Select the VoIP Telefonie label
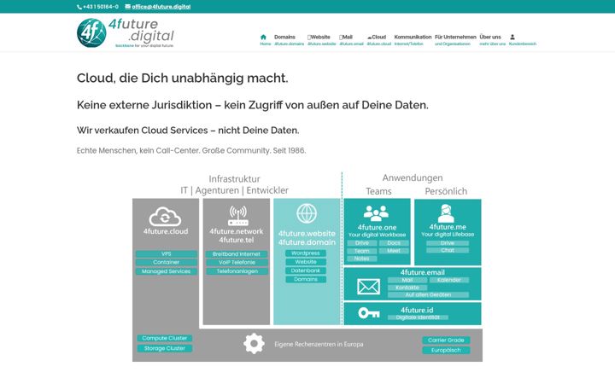This screenshot has height=384, width=615. (x=237, y=263)
